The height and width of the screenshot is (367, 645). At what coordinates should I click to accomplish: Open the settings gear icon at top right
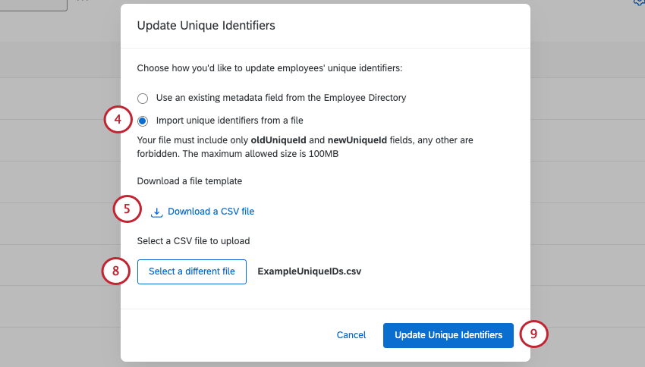tap(639, 3)
